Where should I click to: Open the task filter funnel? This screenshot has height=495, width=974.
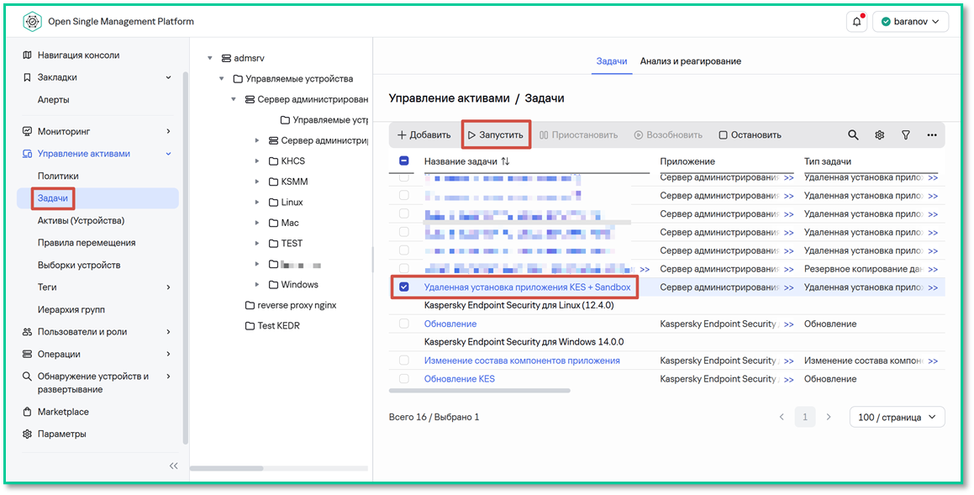[x=906, y=134]
